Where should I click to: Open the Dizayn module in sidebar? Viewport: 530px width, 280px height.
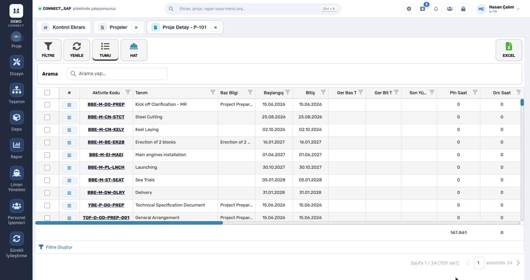16,62
